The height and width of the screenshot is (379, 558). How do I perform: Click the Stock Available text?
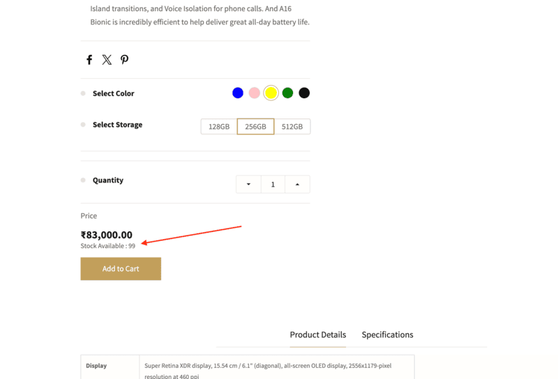click(x=108, y=246)
